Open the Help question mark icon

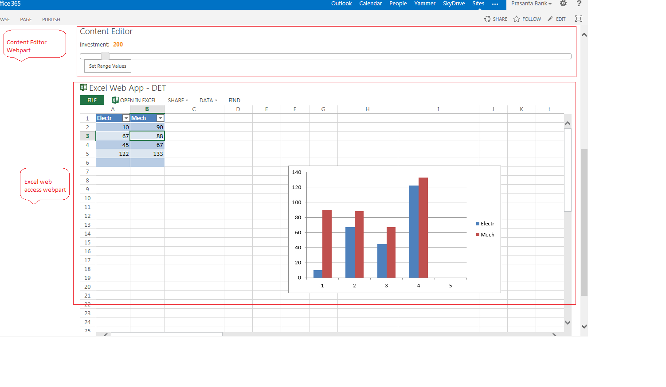pyautogui.click(x=579, y=4)
